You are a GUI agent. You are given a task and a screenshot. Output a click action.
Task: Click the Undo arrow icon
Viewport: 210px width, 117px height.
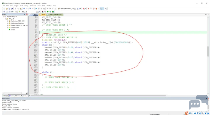pyautogui.click(x=24, y=9)
